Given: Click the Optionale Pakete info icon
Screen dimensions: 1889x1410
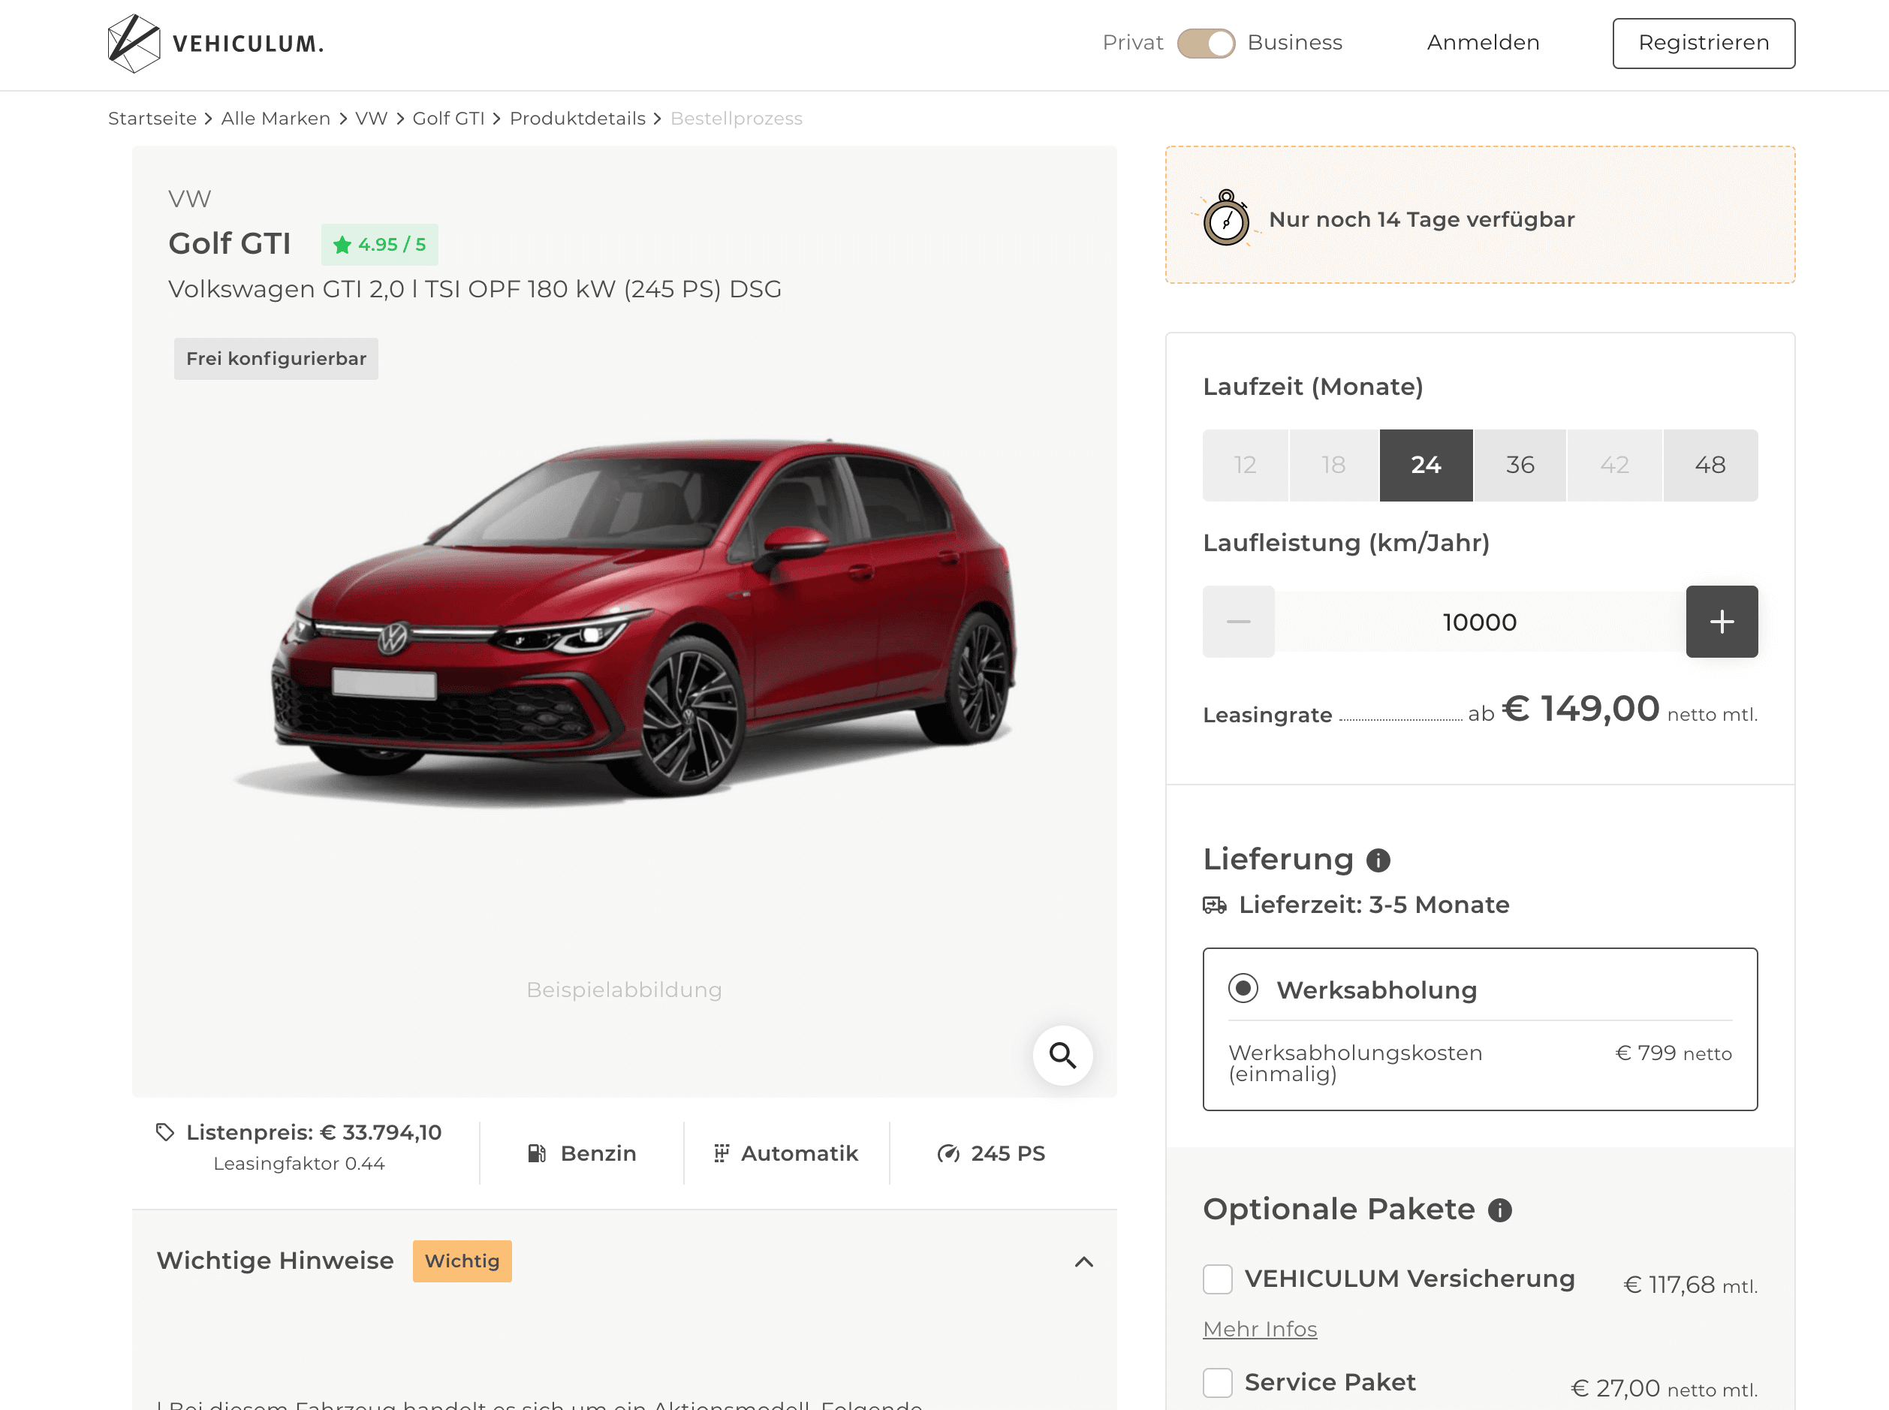Looking at the screenshot, I should 1499,1210.
